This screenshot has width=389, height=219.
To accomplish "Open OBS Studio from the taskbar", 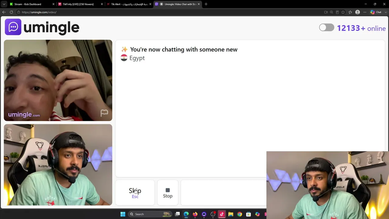I will pos(213,214).
